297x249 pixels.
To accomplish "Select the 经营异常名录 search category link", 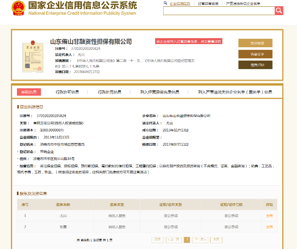I will tap(208, 4).
